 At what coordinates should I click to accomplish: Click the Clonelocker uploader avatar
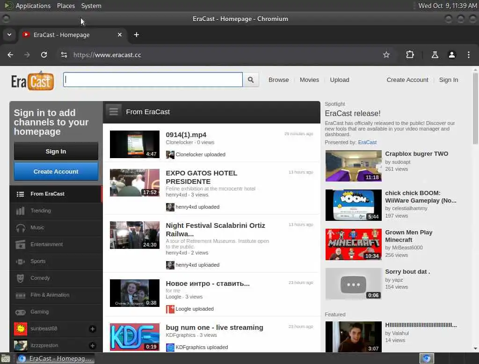[170, 155]
